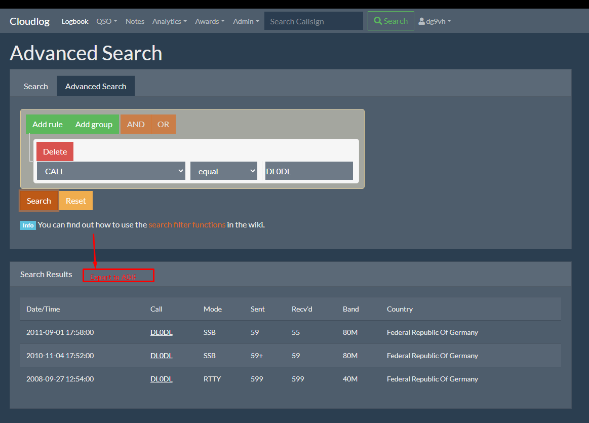Screen dimensions: 589x423
Task: Click the green Search button in navbar
Action: coord(390,21)
